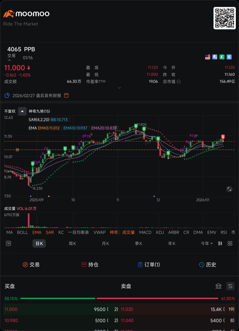The height and width of the screenshot is (331, 239).
Task: Tap the red S sell signal marker
Action: 223,136
